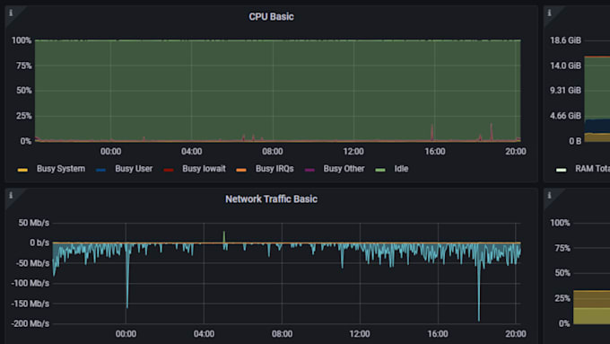
Task: Click the white RAM Total color swatch
Action: coord(561,170)
